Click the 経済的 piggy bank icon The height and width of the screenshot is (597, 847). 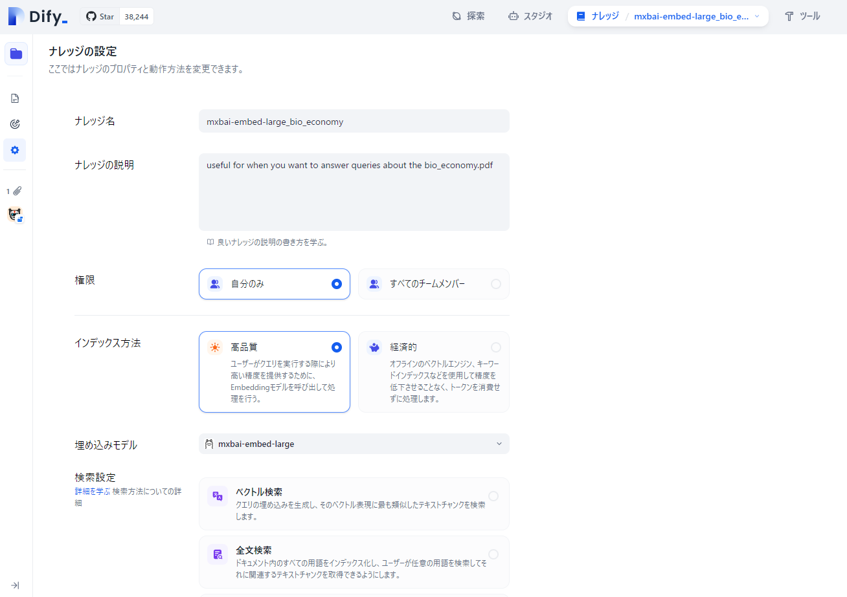[374, 347]
